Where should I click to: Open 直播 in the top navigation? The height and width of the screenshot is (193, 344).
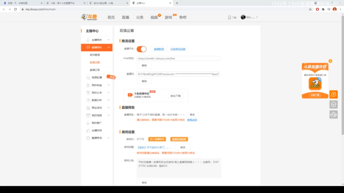[x=126, y=17]
